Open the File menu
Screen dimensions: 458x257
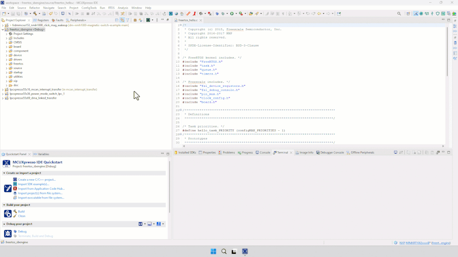click(4, 8)
